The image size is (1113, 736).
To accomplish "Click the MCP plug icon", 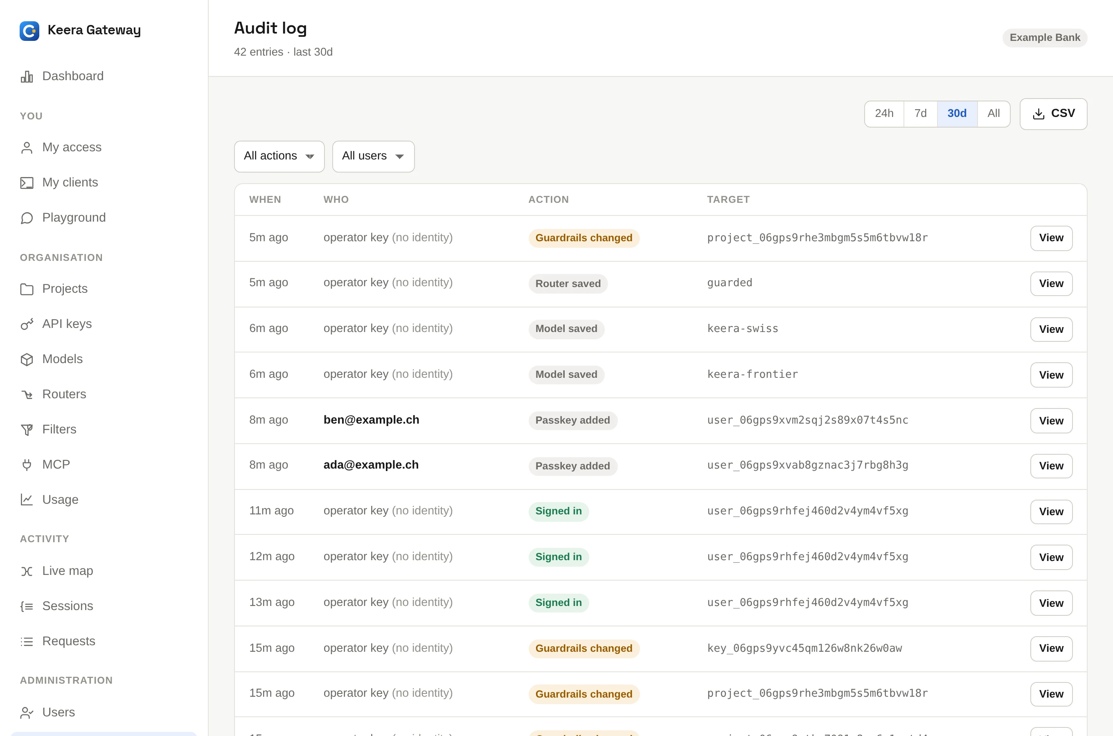I will [27, 464].
